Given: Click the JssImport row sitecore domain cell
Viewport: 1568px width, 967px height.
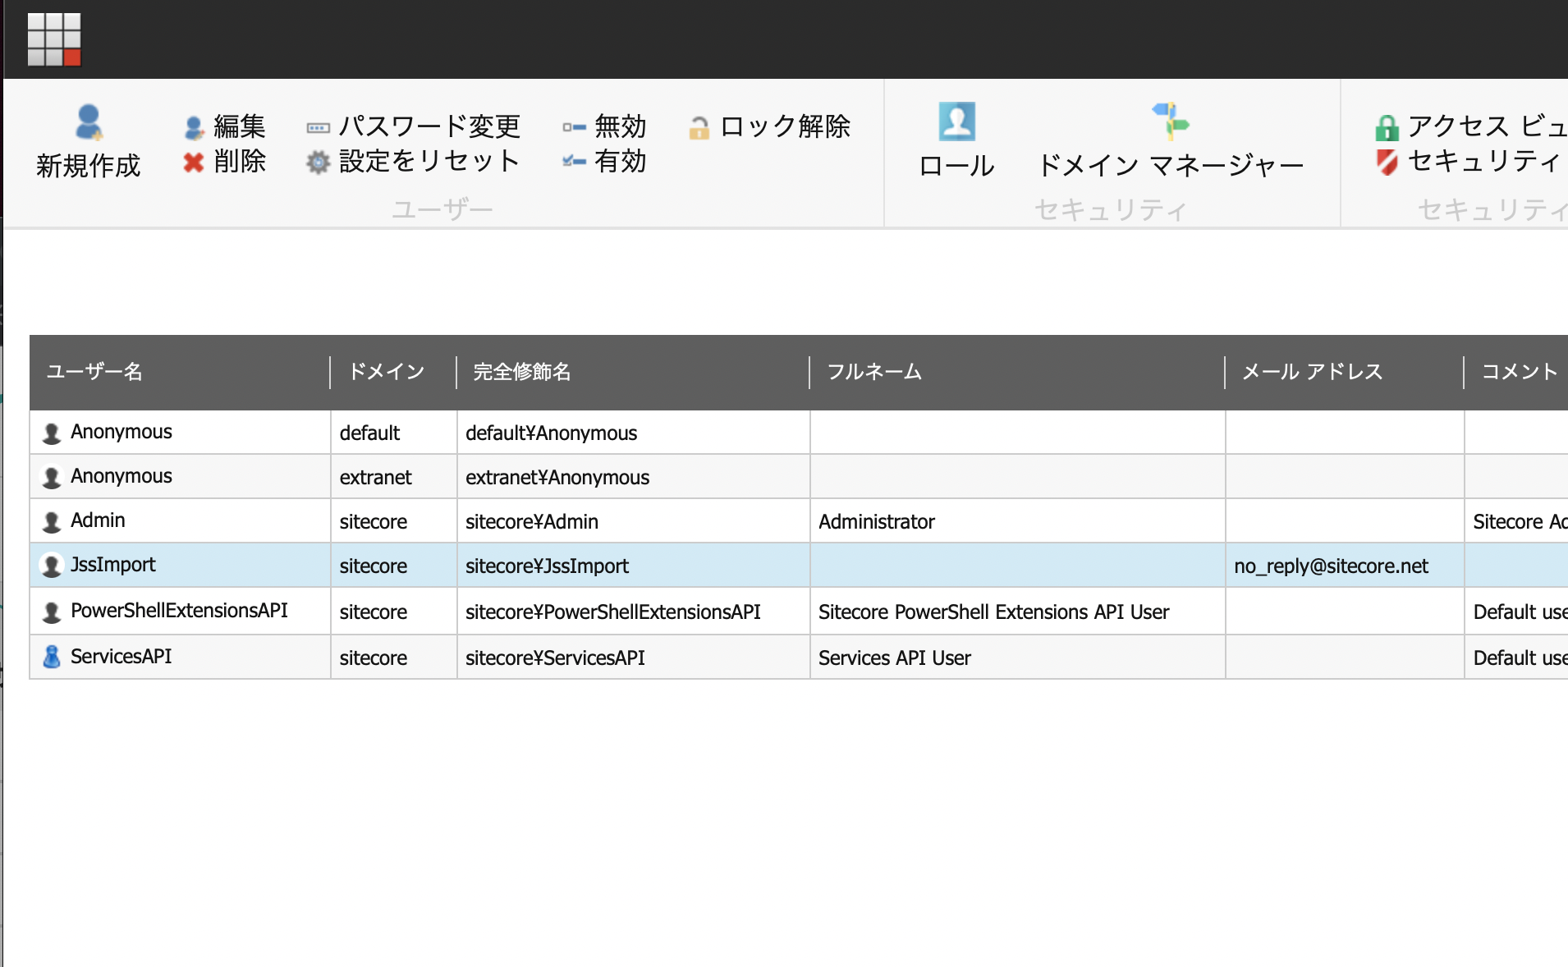Looking at the screenshot, I should pyautogui.click(x=393, y=566).
